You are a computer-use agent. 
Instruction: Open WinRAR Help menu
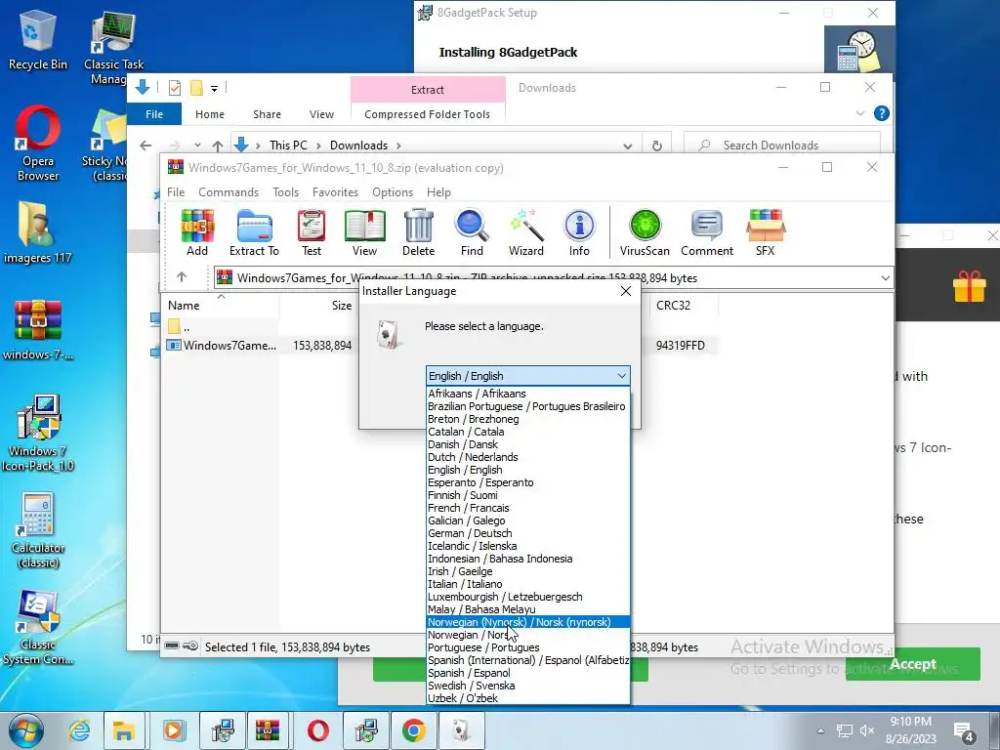(438, 192)
